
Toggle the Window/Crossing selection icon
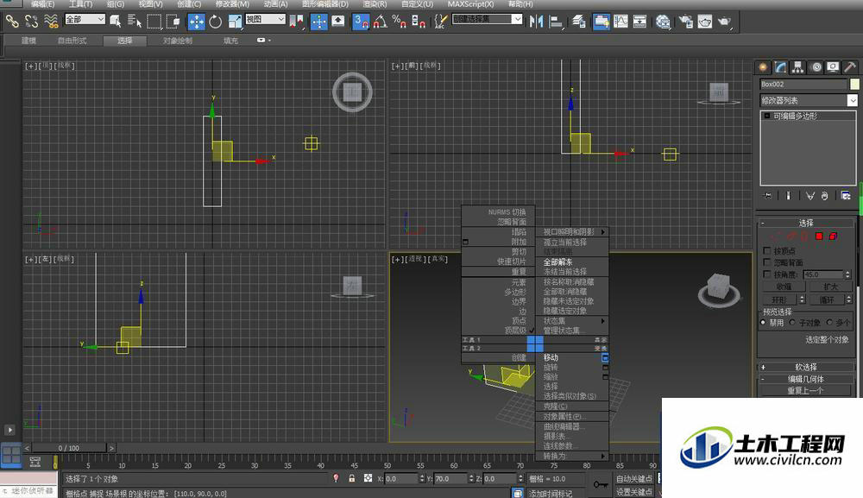click(x=173, y=22)
